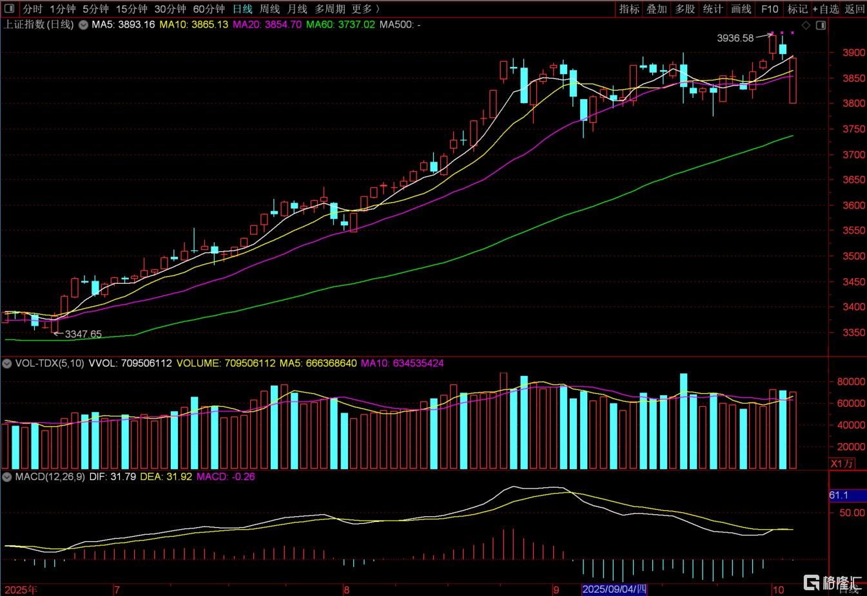The height and width of the screenshot is (596, 867).
Task: Toggle the left sidebar panel icon
Action: pyautogui.click(x=9, y=8)
